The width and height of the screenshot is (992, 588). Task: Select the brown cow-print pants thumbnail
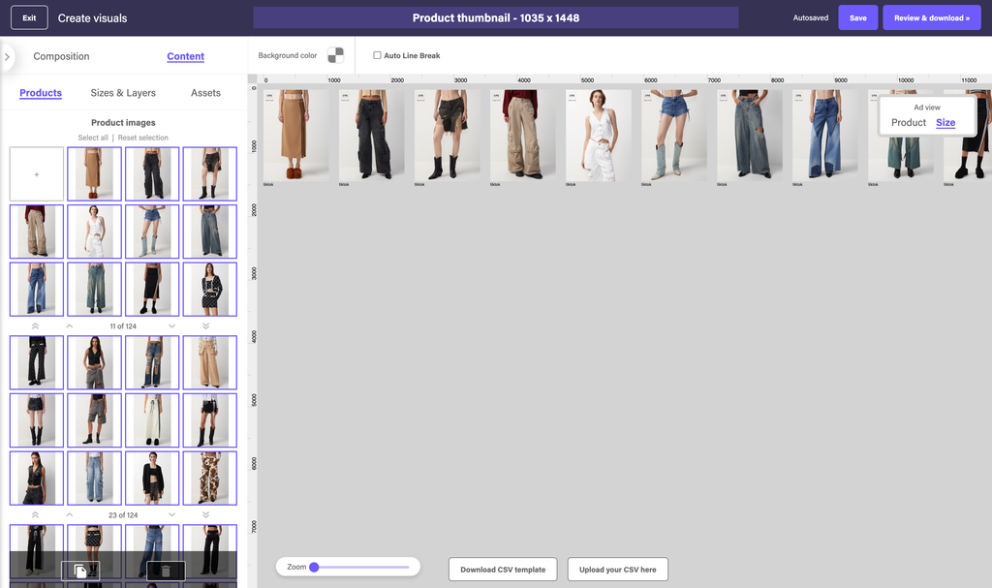pos(209,478)
